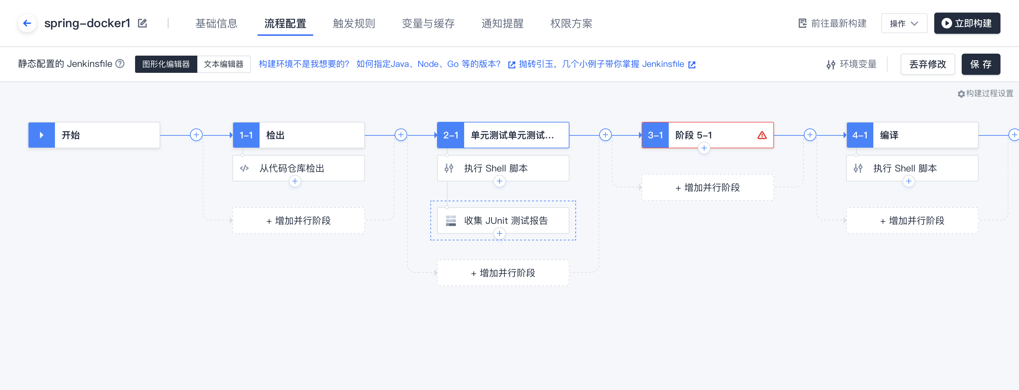Open the 操作 dropdown menu
This screenshot has height=390, width=1019.
[904, 23]
